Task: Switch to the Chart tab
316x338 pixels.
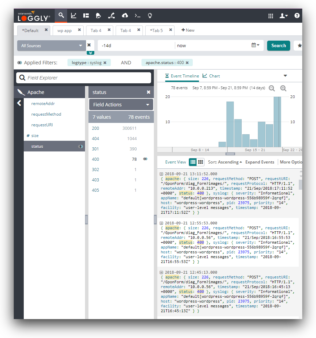Action: [211, 76]
